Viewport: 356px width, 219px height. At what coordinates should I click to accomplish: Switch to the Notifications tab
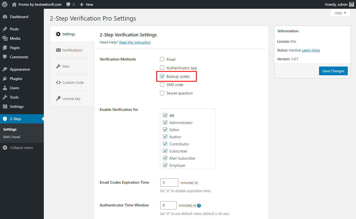tap(72, 50)
